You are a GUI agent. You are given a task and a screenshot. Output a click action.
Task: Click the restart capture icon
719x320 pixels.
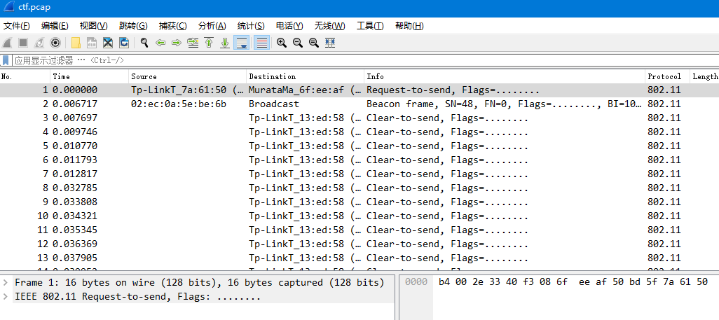coord(39,43)
